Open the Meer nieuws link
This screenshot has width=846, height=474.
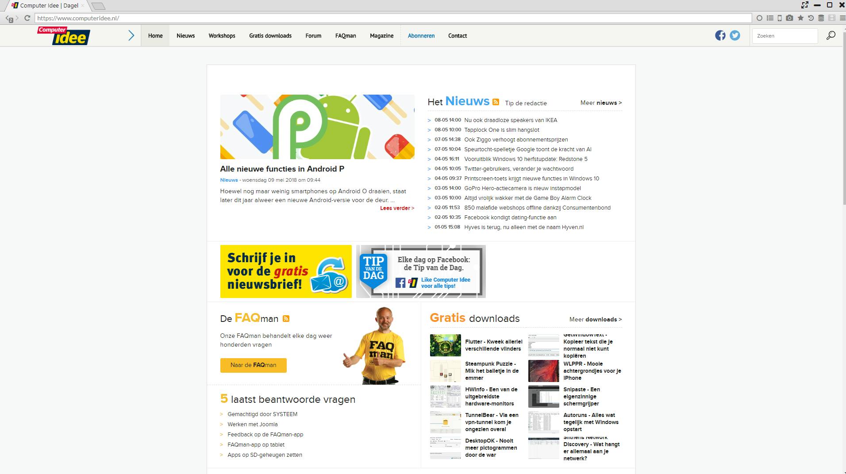600,103
